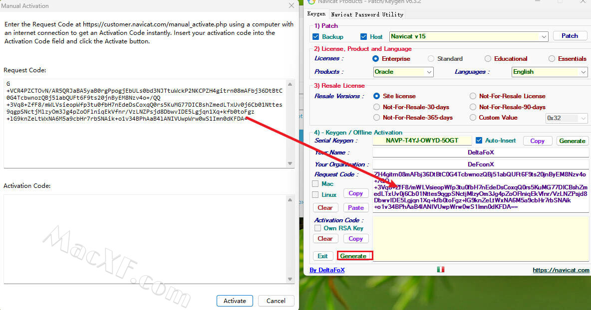The width and height of the screenshot is (591, 310).
Task: Select the Educational license radio button
Action: [x=488, y=59]
